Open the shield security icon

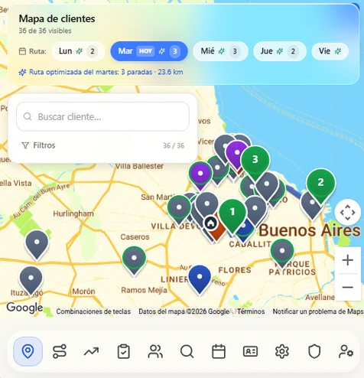pos(314,351)
